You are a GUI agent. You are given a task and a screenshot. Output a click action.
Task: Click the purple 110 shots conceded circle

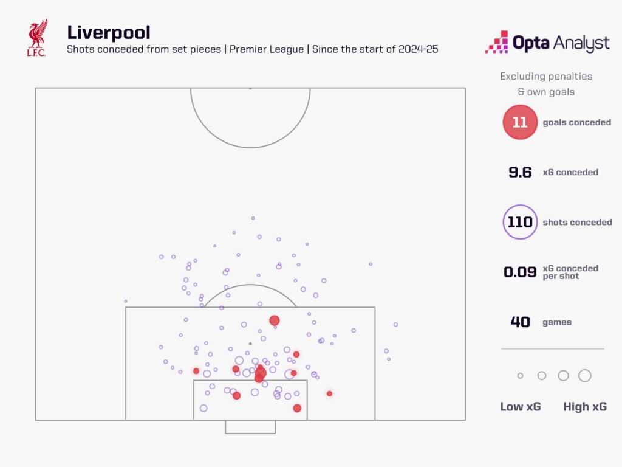tap(520, 223)
